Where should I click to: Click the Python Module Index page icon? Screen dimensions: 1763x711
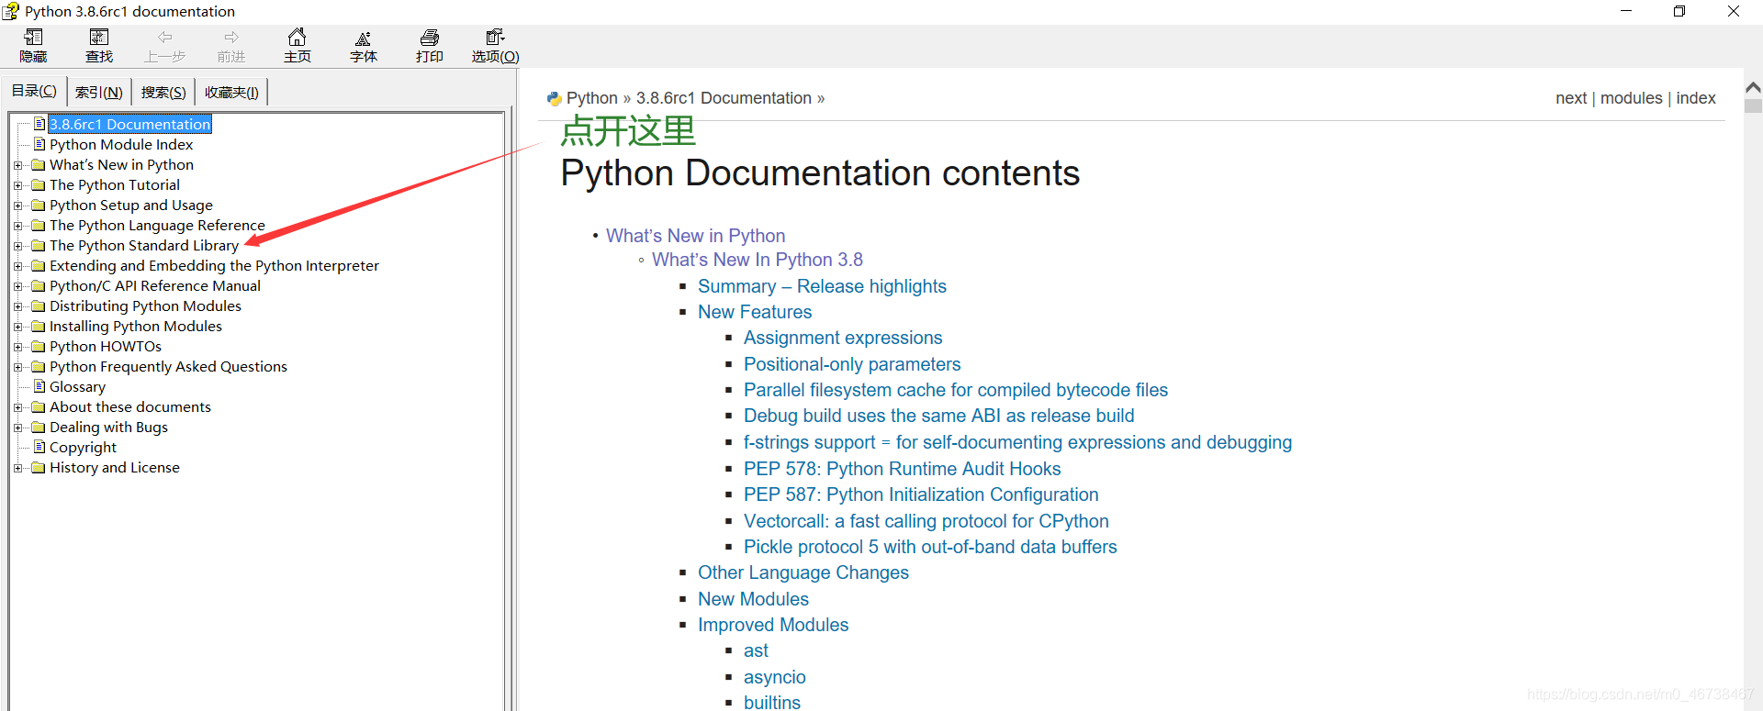(39, 144)
